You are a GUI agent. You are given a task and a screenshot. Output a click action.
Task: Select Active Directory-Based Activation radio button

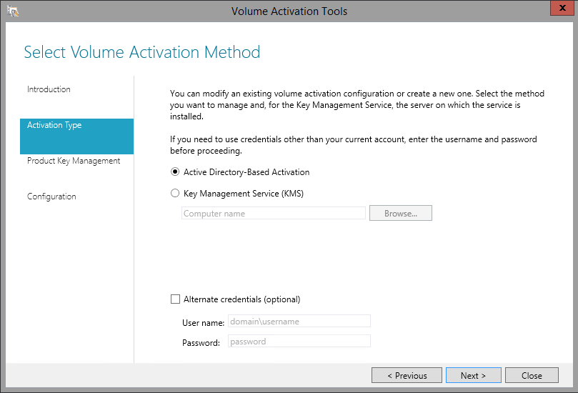(x=175, y=171)
